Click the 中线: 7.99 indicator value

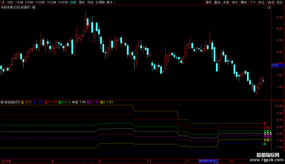coord(79,102)
